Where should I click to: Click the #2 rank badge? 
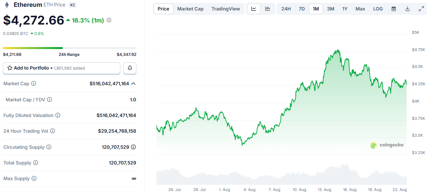(x=72, y=5)
